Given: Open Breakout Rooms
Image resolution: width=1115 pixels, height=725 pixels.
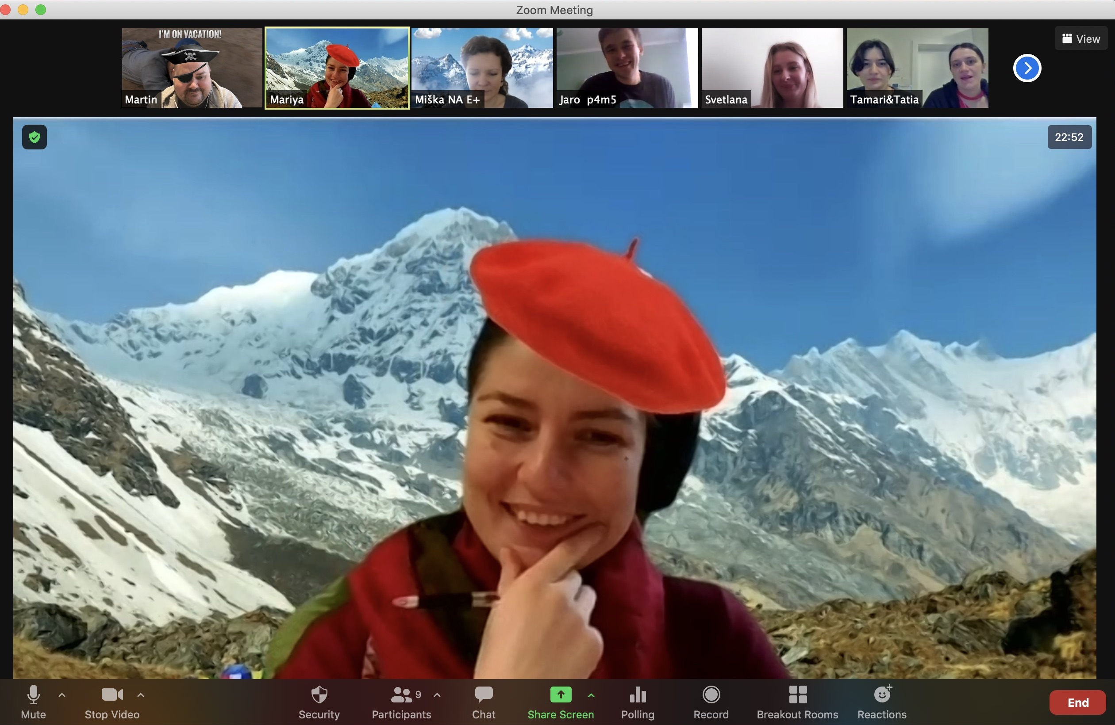Looking at the screenshot, I should 797,702.
